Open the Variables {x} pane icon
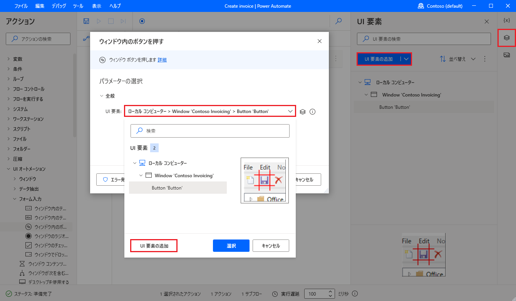The height and width of the screenshot is (301, 516). coord(507,20)
